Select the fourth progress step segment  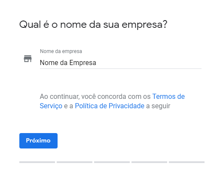tap(149, 162)
